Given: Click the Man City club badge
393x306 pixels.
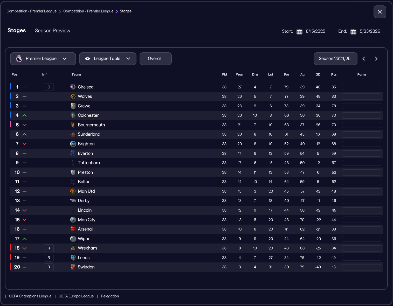Looking at the screenshot, I should click(x=73, y=220).
